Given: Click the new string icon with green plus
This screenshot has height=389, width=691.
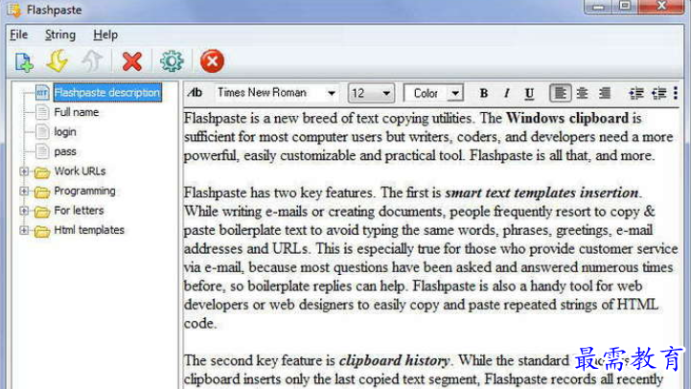Looking at the screenshot, I should (x=24, y=61).
